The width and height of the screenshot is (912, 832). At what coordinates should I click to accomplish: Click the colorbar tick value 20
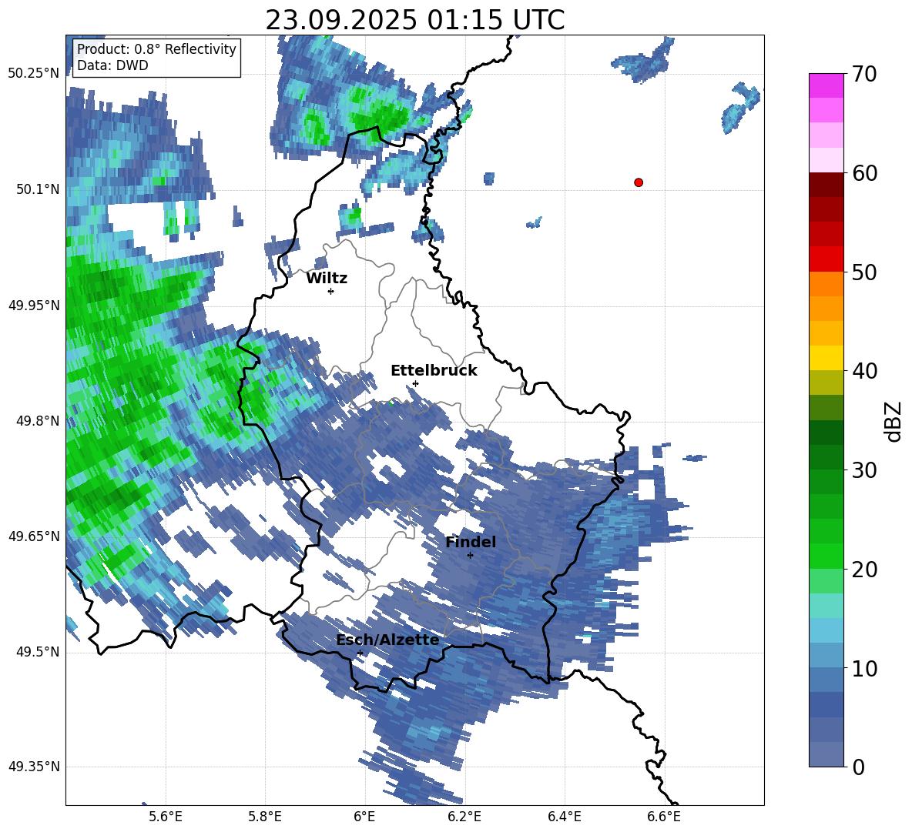click(863, 570)
